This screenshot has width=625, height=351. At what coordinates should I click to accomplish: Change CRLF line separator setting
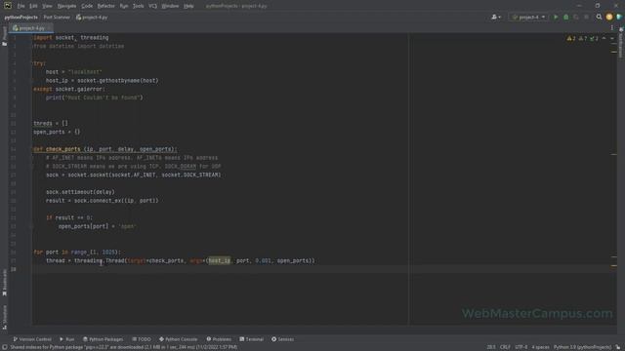click(x=505, y=347)
